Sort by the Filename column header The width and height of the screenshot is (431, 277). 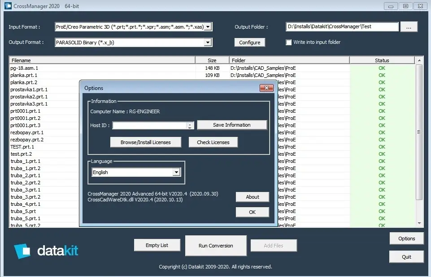tap(102, 60)
